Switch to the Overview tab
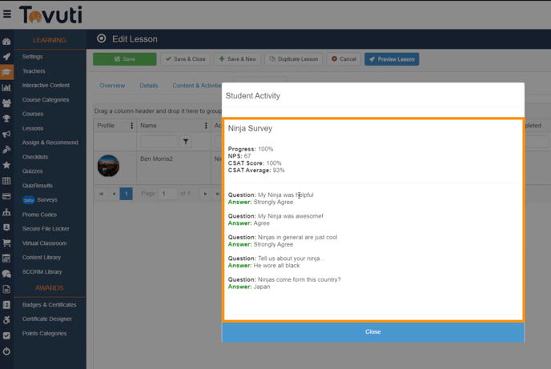 112,86
